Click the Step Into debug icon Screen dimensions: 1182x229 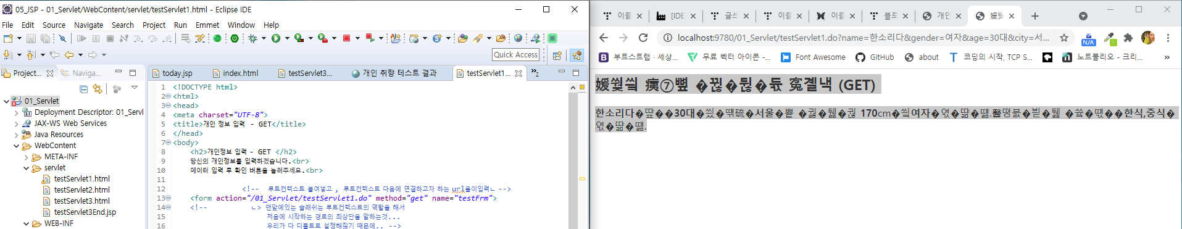point(138,38)
